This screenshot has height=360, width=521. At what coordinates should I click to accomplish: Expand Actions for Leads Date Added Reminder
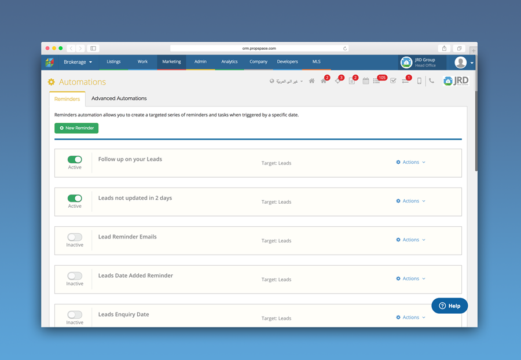tap(410, 278)
